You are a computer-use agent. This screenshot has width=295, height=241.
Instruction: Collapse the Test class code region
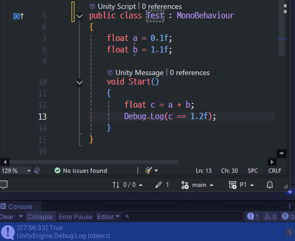tap(79, 16)
